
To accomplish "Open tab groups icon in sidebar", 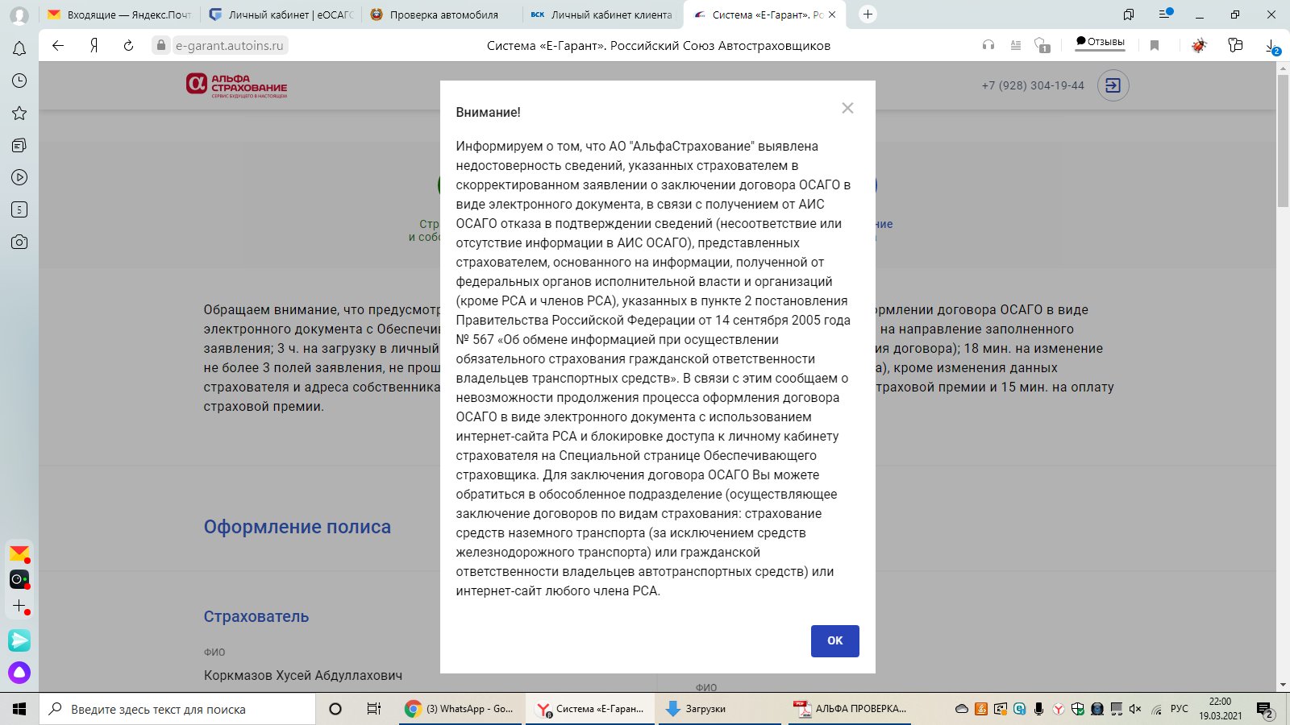I will pos(19,145).
